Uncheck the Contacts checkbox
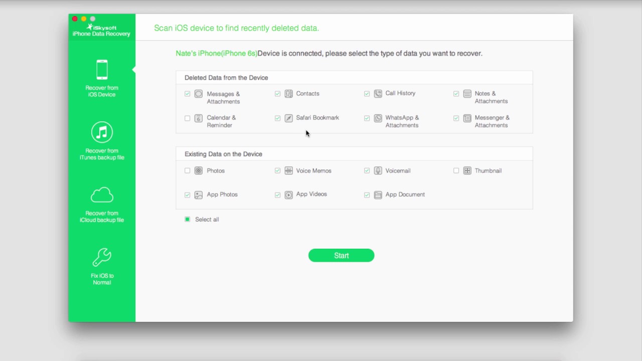This screenshot has height=361, width=642. pos(277,94)
